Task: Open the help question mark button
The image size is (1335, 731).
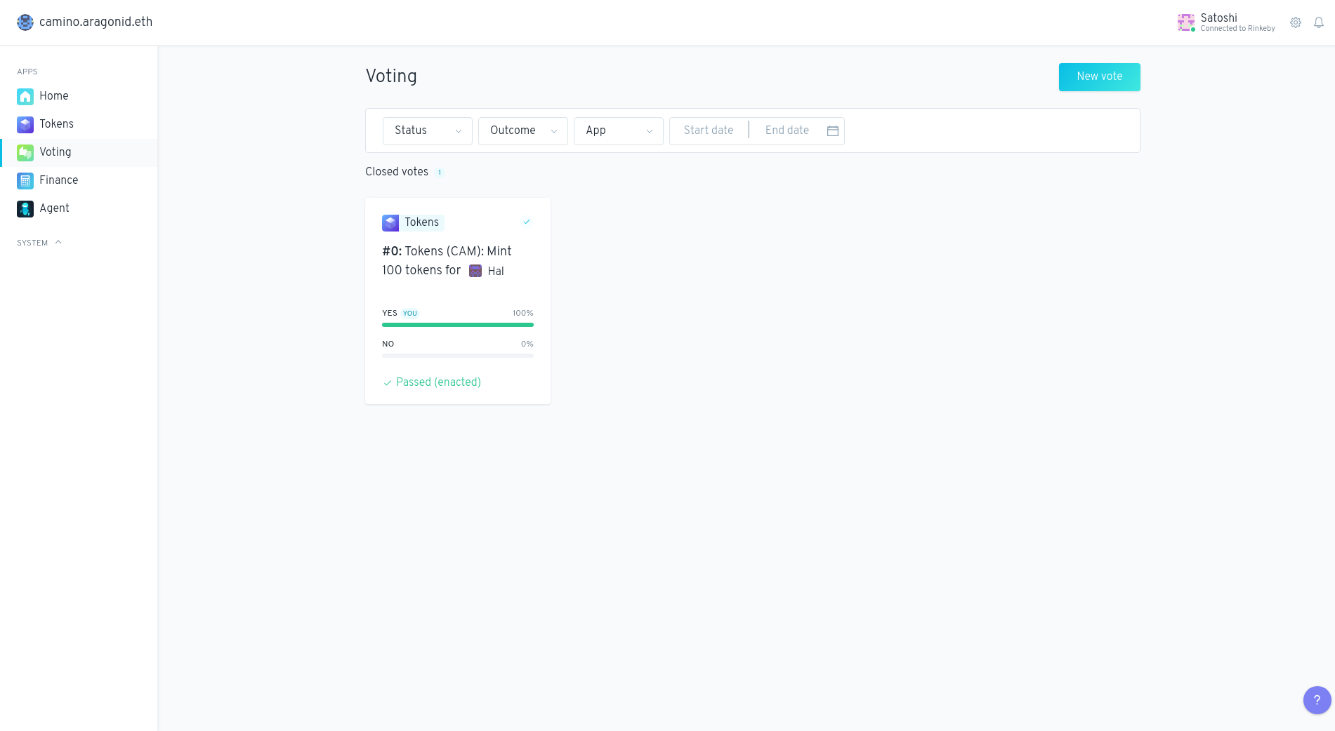Action: pos(1317,699)
